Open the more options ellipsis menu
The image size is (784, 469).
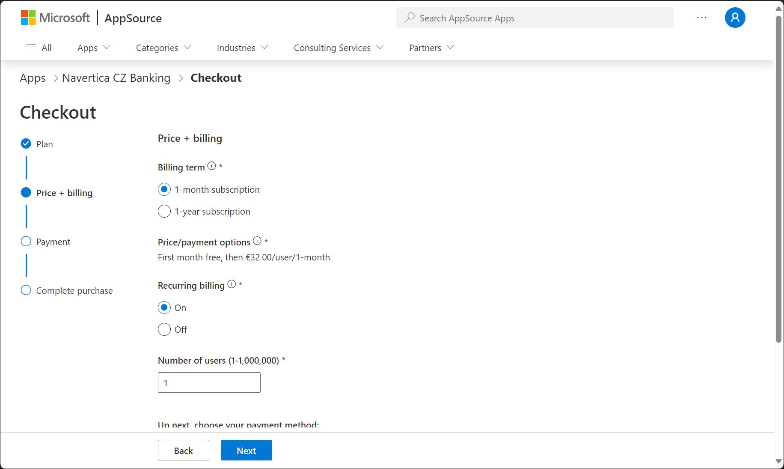(x=702, y=18)
